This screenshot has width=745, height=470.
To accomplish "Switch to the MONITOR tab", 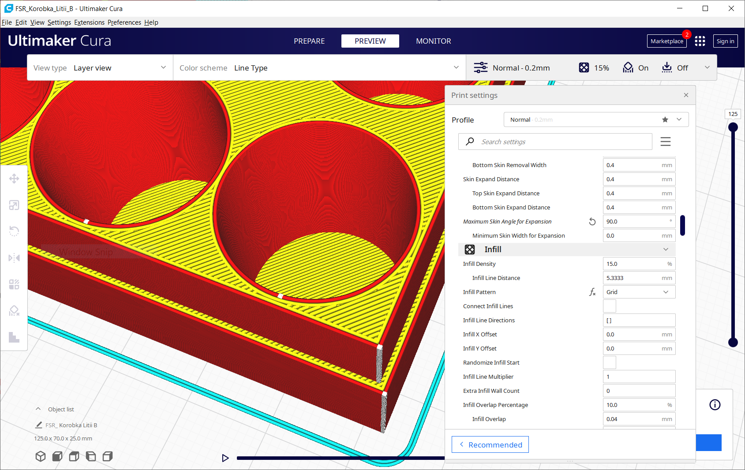I will 433,41.
